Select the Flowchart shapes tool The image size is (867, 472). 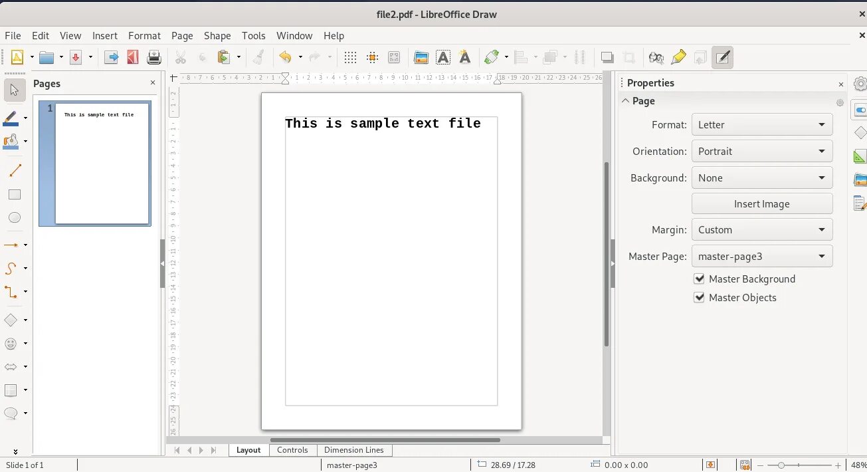point(11,390)
